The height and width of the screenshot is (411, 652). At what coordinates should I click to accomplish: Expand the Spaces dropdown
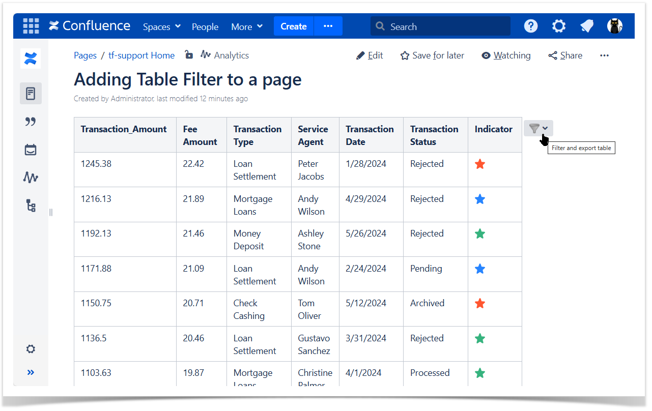point(161,26)
